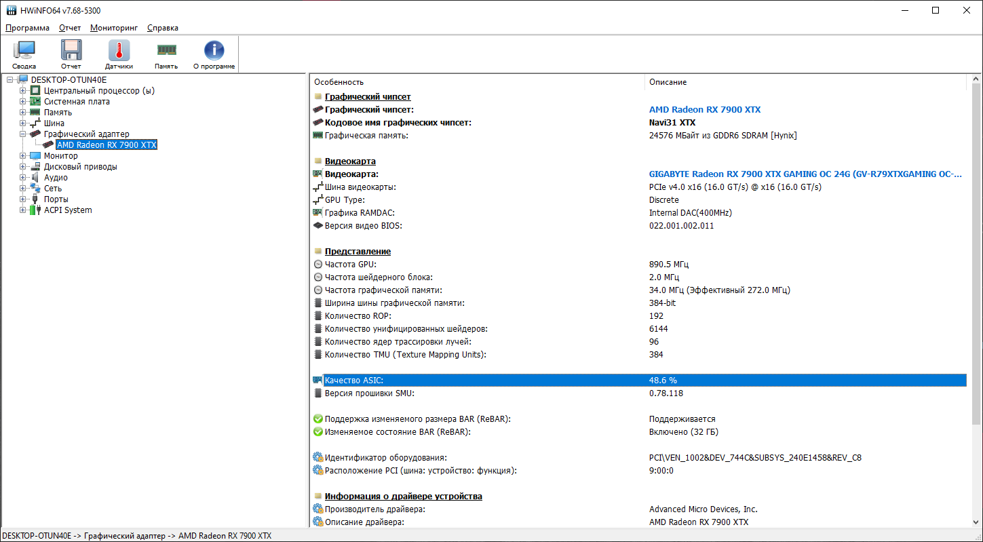Click the Информация о драйвере устройства heading
Image resolution: width=983 pixels, height=542 pixels.
click(404, 497)
